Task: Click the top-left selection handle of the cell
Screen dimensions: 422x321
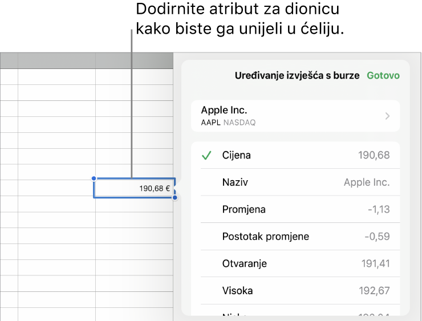Action: [x=94, y=178]
